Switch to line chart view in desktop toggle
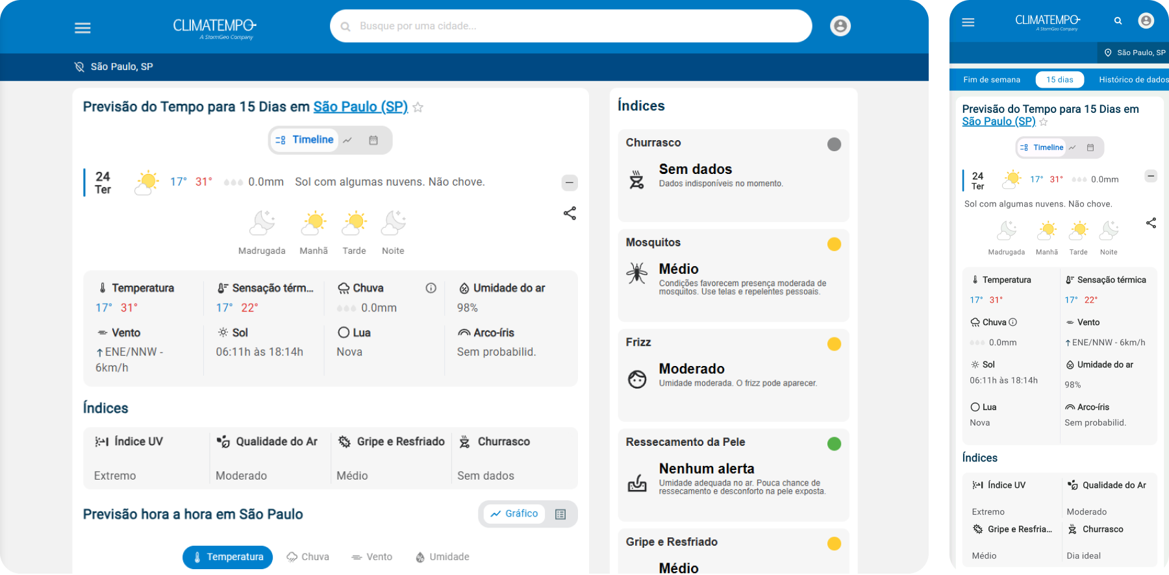 coord(348,140)
